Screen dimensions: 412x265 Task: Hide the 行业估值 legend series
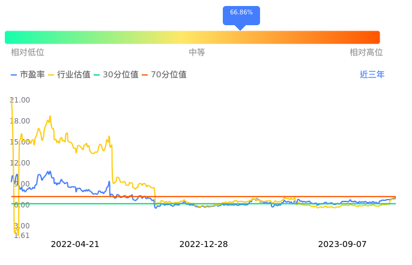point(69,75)
